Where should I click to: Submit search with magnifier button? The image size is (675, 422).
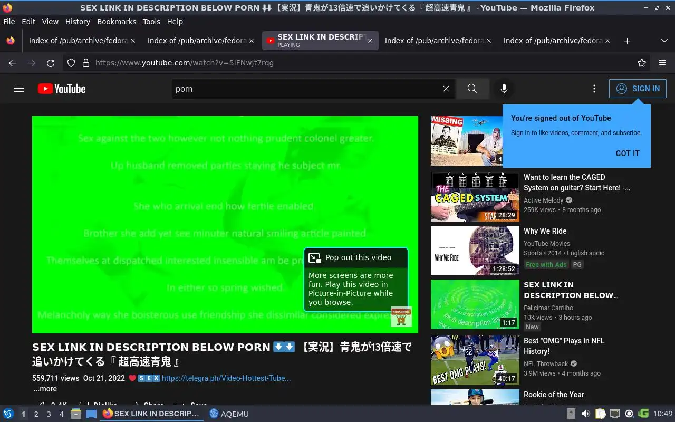click(472, 89)
